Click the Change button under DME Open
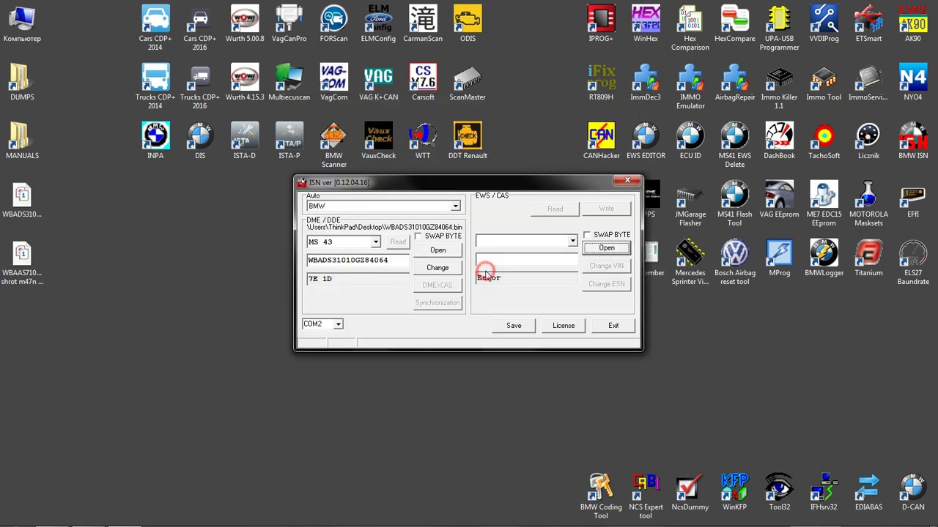This screenshot has width=938, height=527. coord(437,268)
